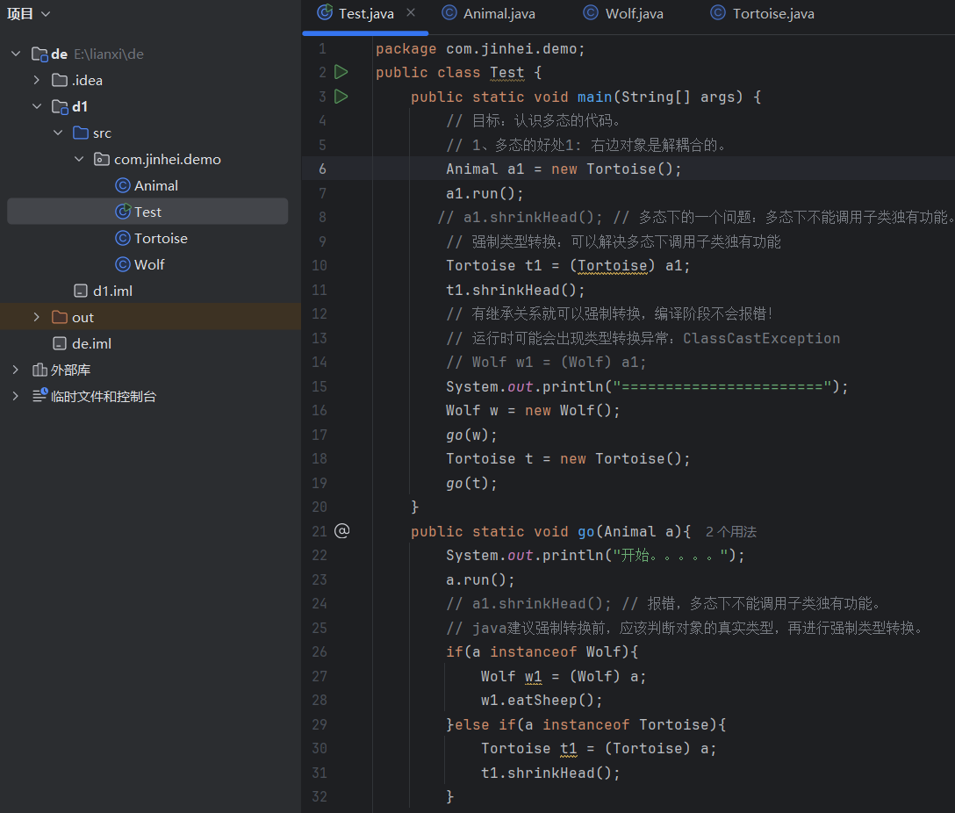Click 'w1.eatSheep();' on line 28
The width and height of the screenshot is (955, 813).
[542, 701]
